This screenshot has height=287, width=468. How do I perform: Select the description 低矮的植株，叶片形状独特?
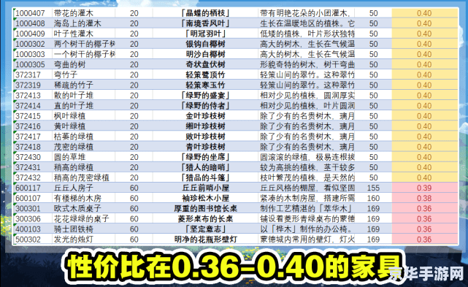pos(307,34)
